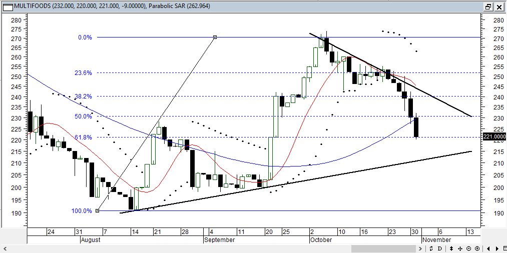This screenshot has height=253, width=507.
Task: Click the dollar-sign symbol icon in bottom toolbar
Action: coord(431,248)
